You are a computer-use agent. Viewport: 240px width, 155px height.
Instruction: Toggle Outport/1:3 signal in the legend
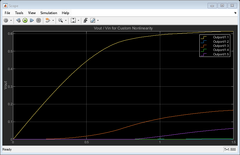tap(221, 46)
